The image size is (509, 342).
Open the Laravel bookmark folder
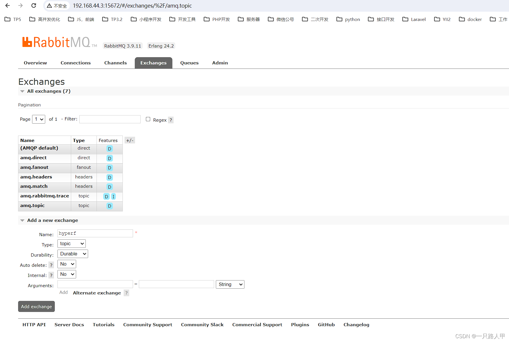[x=414, y=19]
